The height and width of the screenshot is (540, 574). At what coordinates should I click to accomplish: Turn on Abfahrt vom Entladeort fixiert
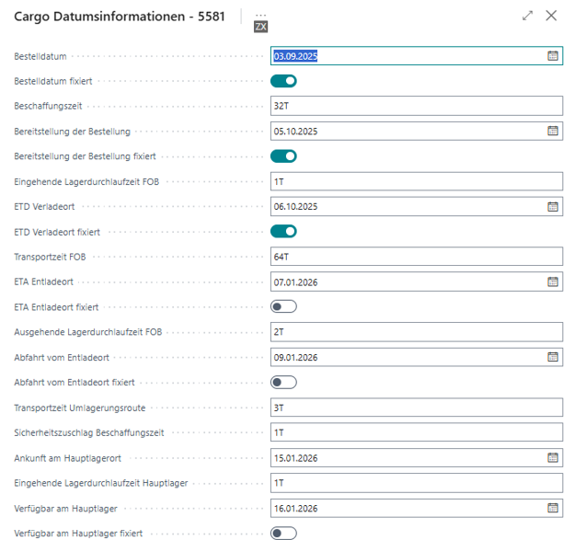283,382
